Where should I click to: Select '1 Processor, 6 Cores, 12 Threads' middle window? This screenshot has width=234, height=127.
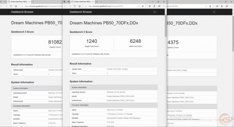pyautogui.click(x=120, y=114)
